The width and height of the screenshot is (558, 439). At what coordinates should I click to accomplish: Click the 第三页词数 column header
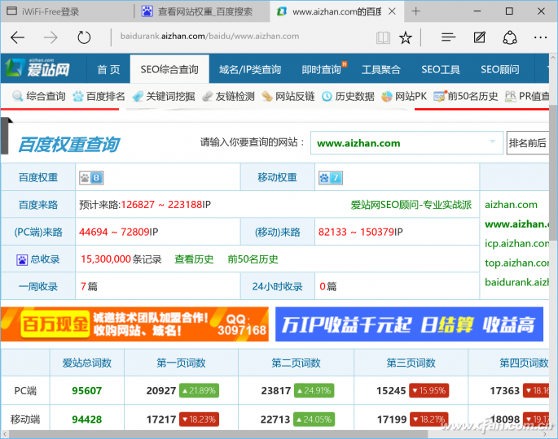pos(411,363)
